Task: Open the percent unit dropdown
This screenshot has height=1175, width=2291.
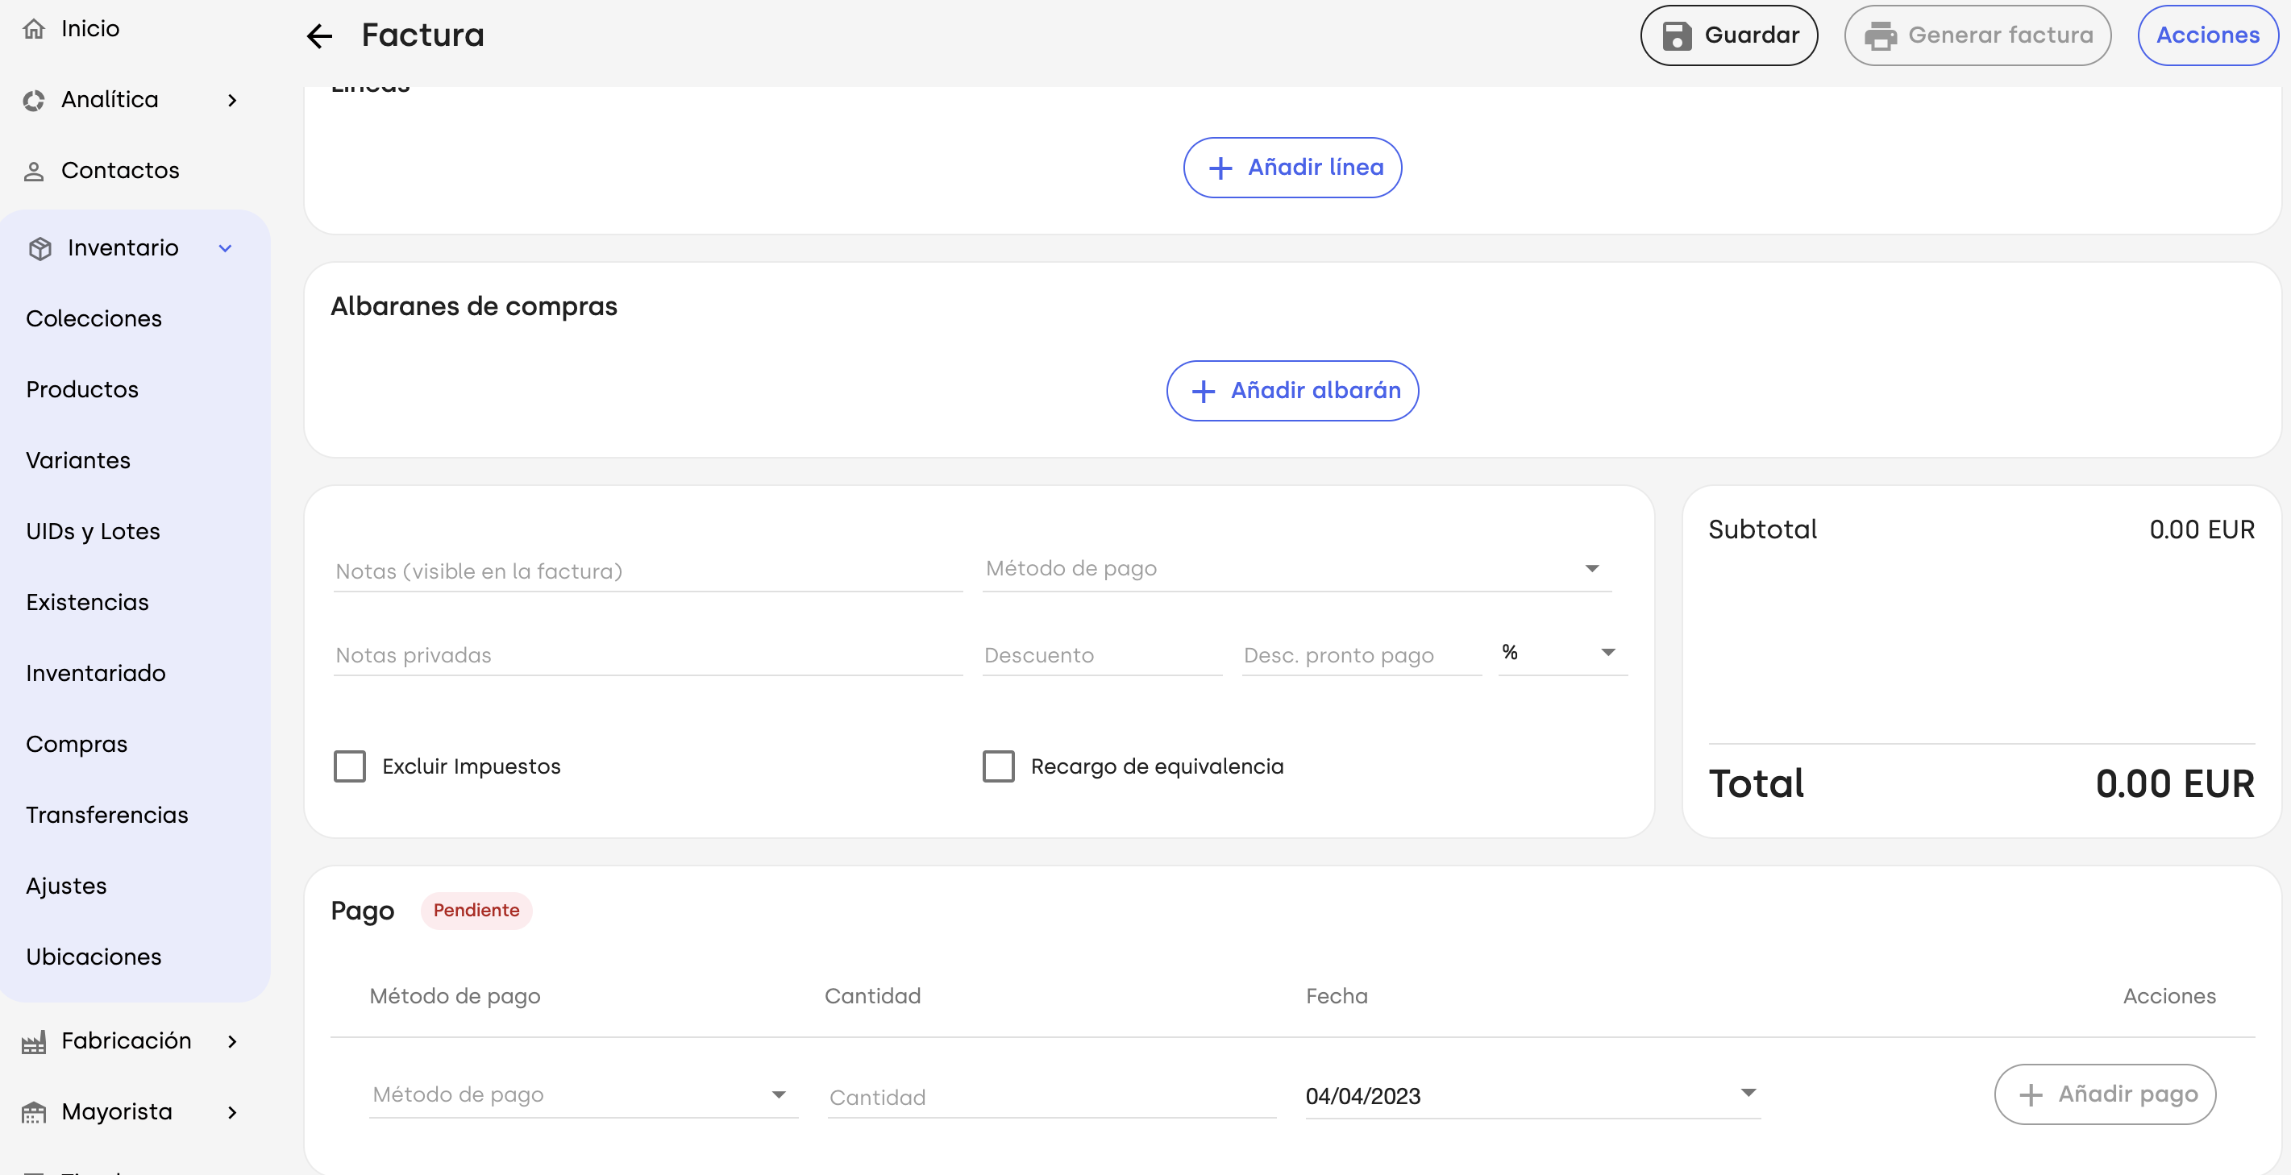Action: tap(1562, 654)
